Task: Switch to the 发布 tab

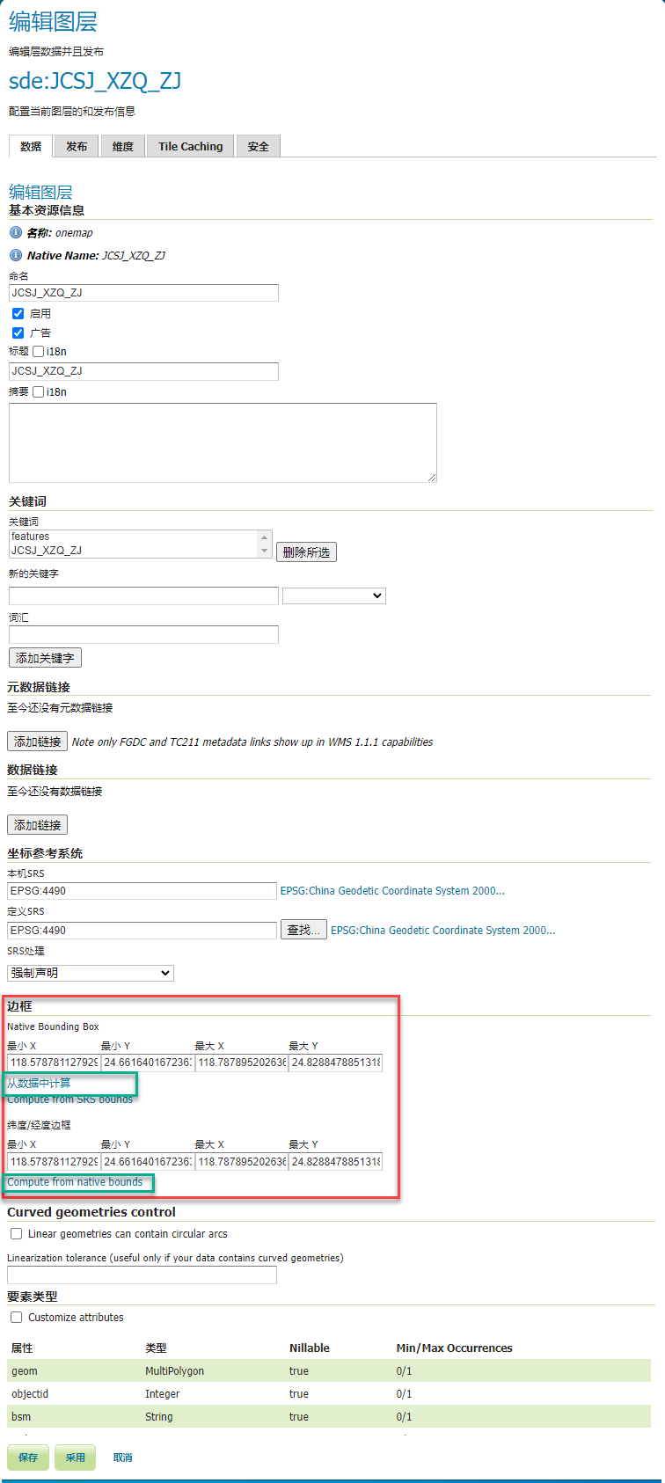Action: click(x=77, y=147)
